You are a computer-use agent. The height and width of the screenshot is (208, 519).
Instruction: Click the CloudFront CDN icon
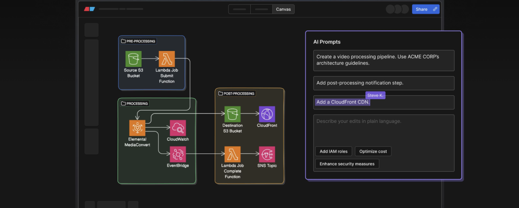pos(267,114)
